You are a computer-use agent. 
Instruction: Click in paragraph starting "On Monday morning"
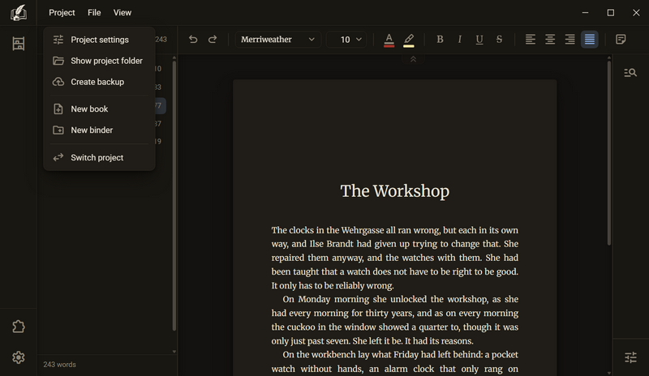tap(394, 320)
